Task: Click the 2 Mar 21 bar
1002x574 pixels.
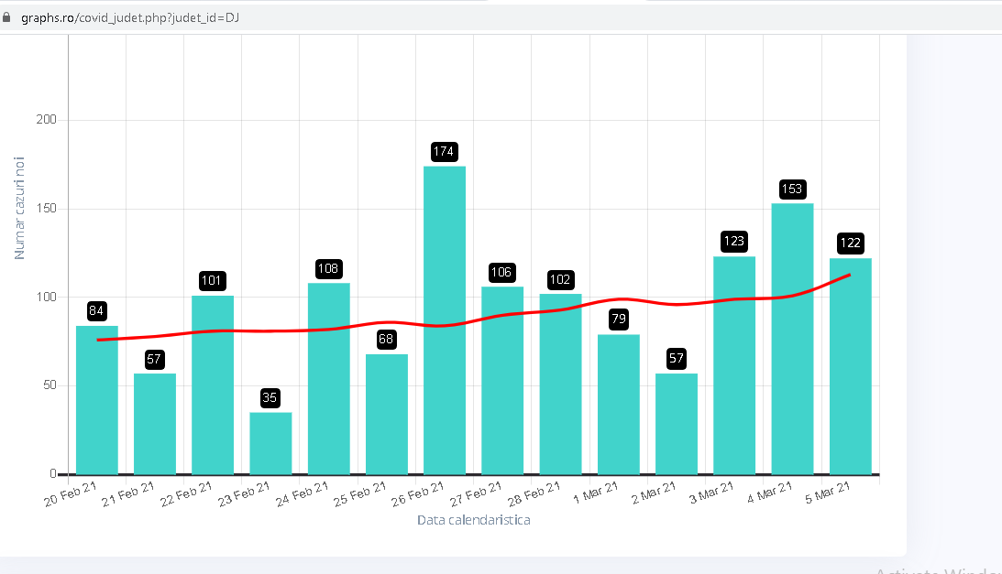Action: coord(677,424)
